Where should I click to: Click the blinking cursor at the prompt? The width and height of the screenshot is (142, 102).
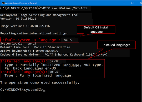[44, 91]
